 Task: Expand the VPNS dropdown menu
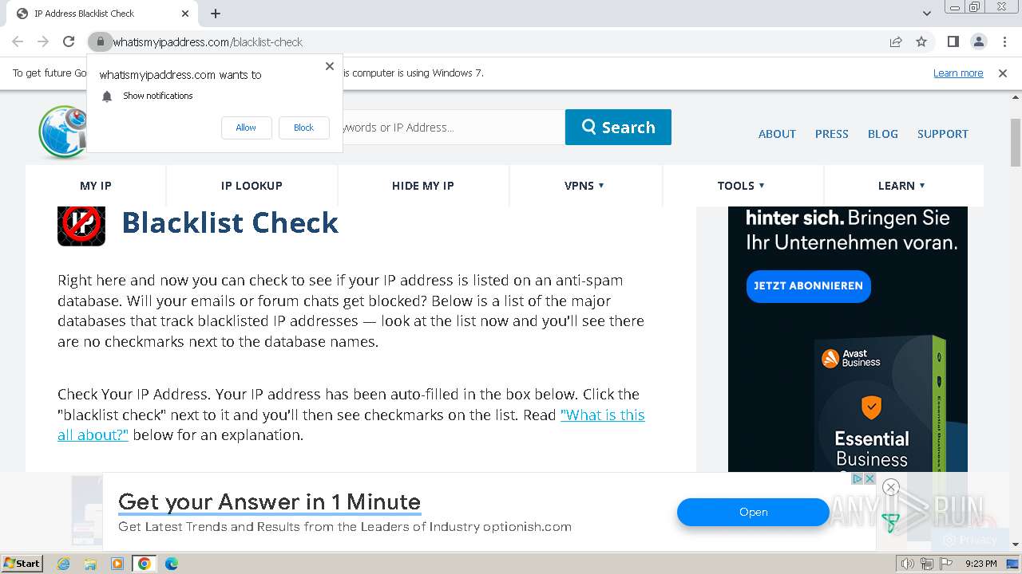(584, 186)
